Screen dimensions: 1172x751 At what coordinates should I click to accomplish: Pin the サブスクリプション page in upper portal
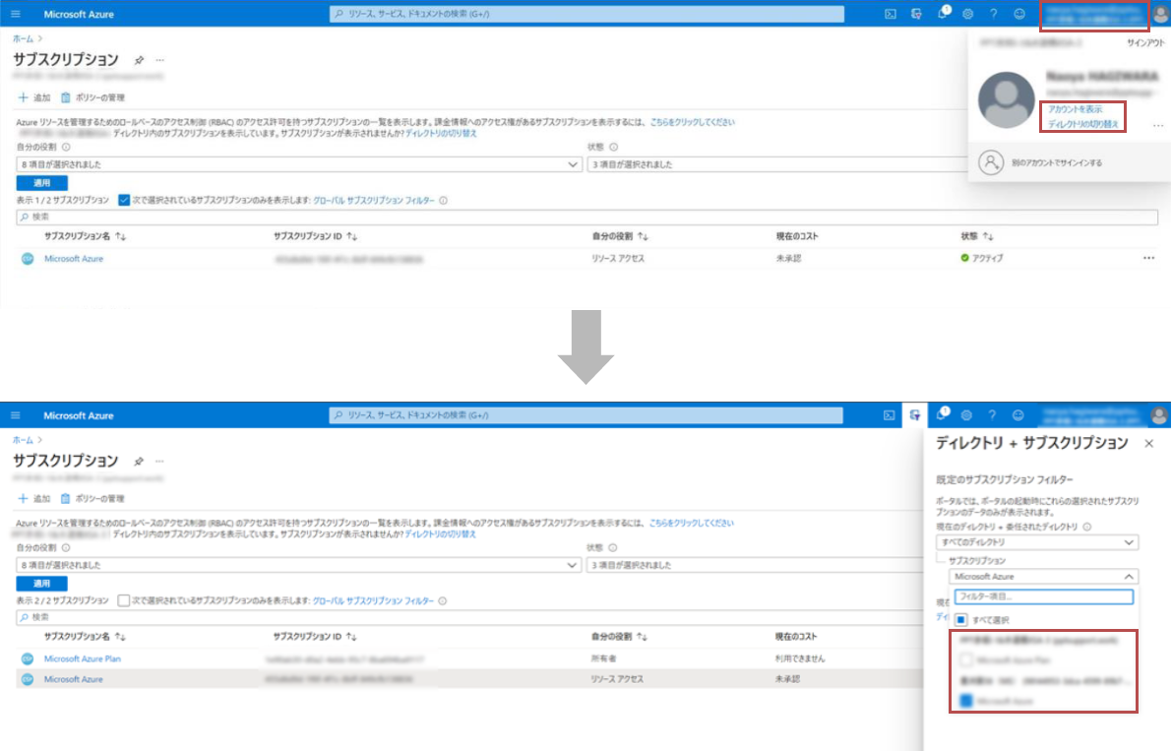(x=139, y=60)
